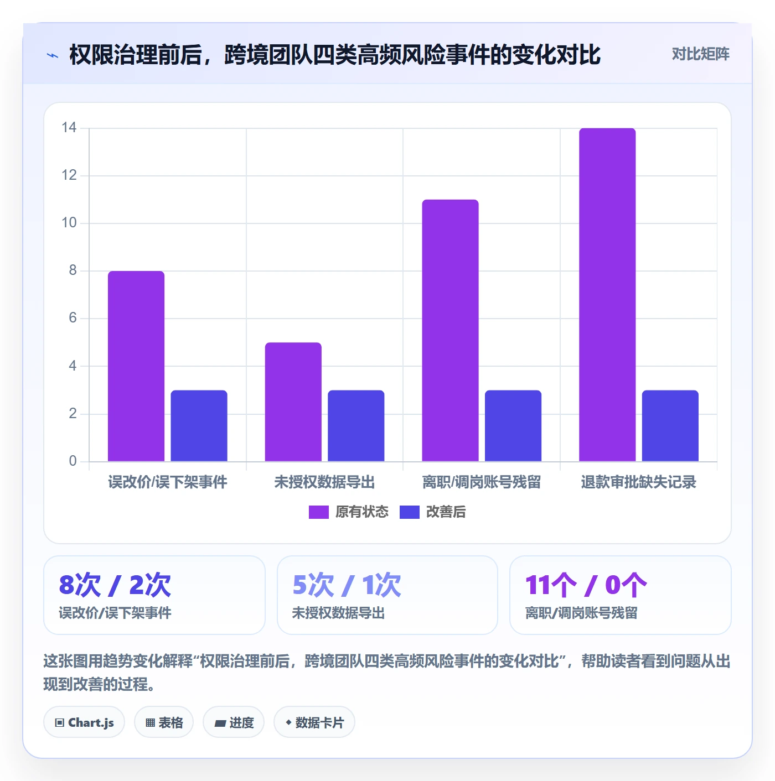
Task: Toggle the 原有状态 purple legend swatch
Action: coord(318,512)
